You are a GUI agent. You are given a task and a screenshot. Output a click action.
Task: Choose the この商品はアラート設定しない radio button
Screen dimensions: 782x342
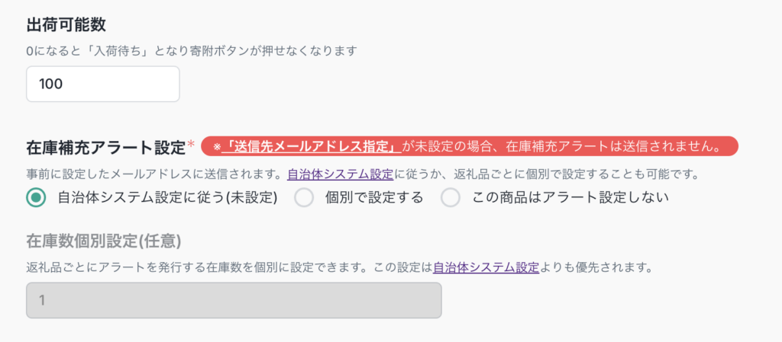451,198
